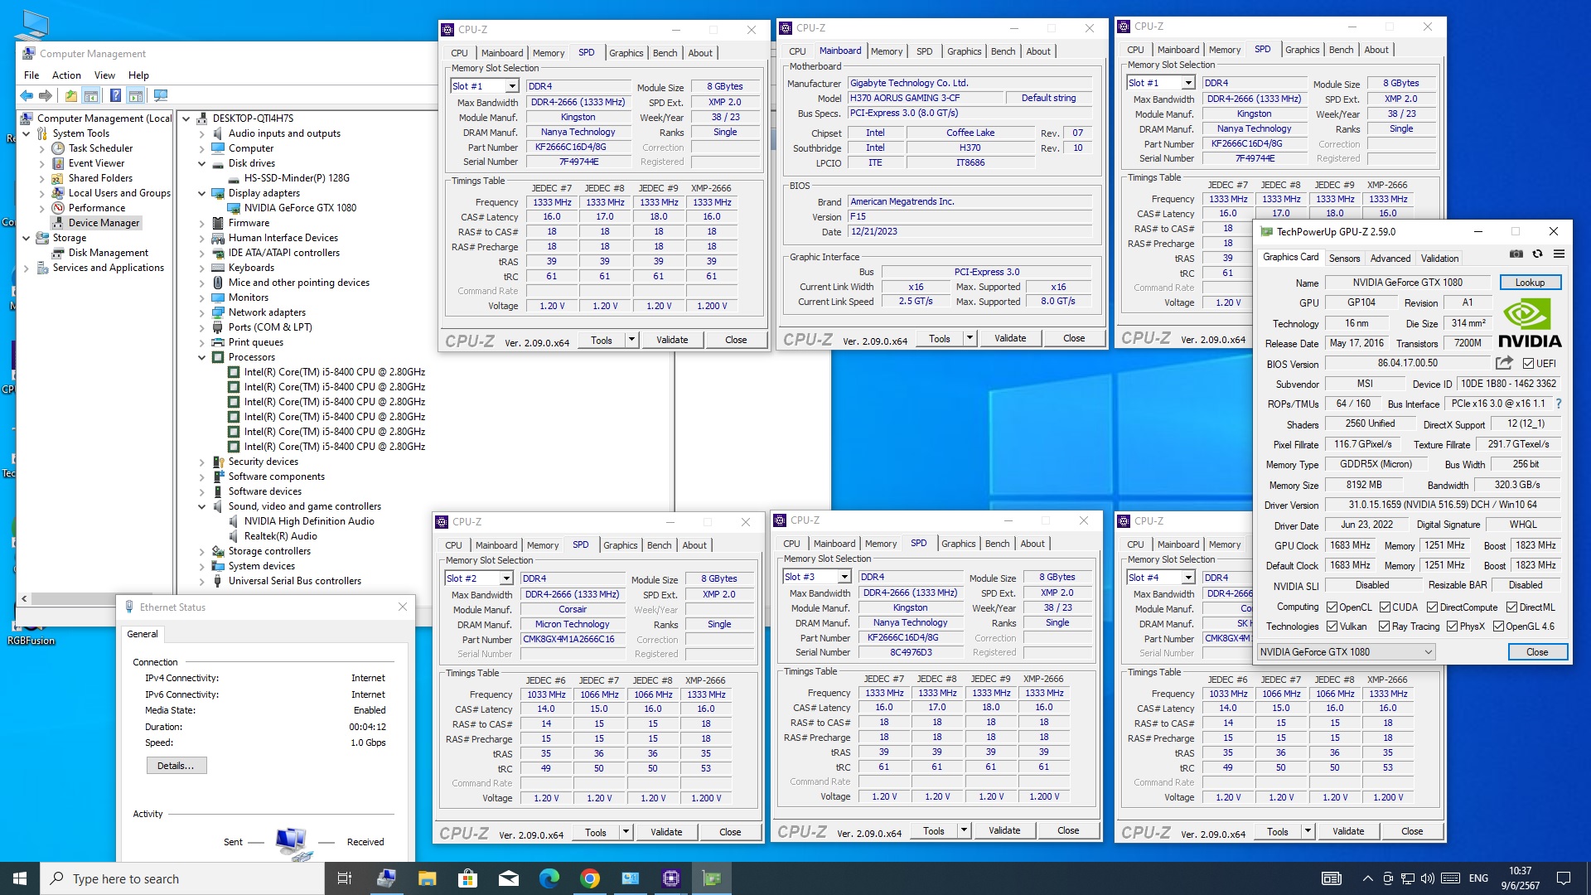This screenshot has width=1591, height=895.
Task: Open the Slot #2 dropdown in CPU-Z
Action: click(506, 578)
